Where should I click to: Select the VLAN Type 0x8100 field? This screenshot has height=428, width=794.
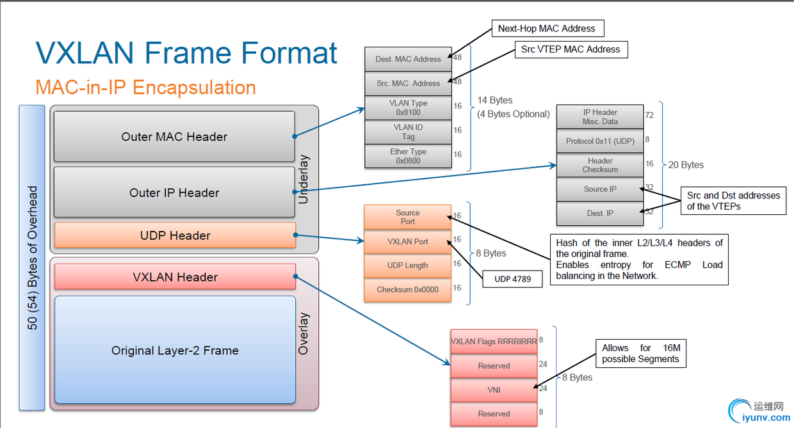(x=408, y=107)
